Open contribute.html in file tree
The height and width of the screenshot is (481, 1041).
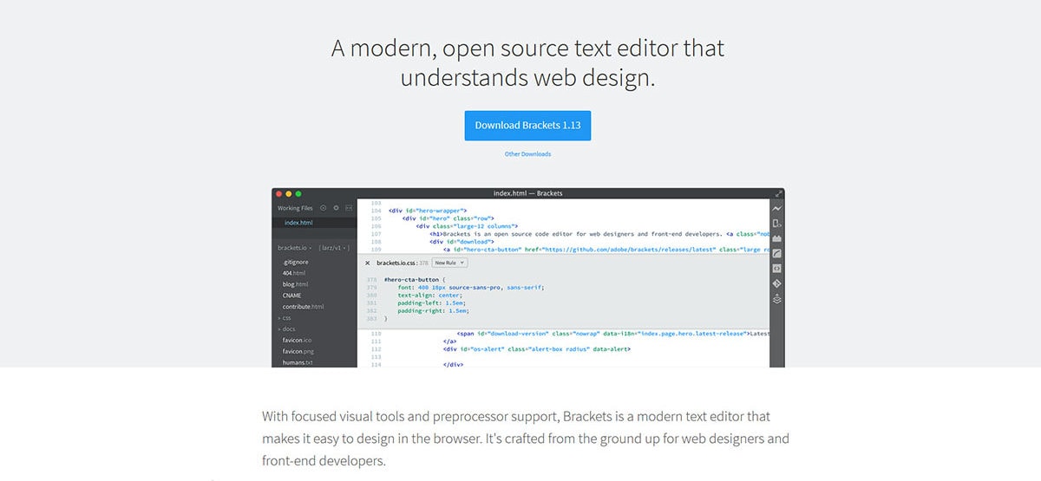point(303,307)
